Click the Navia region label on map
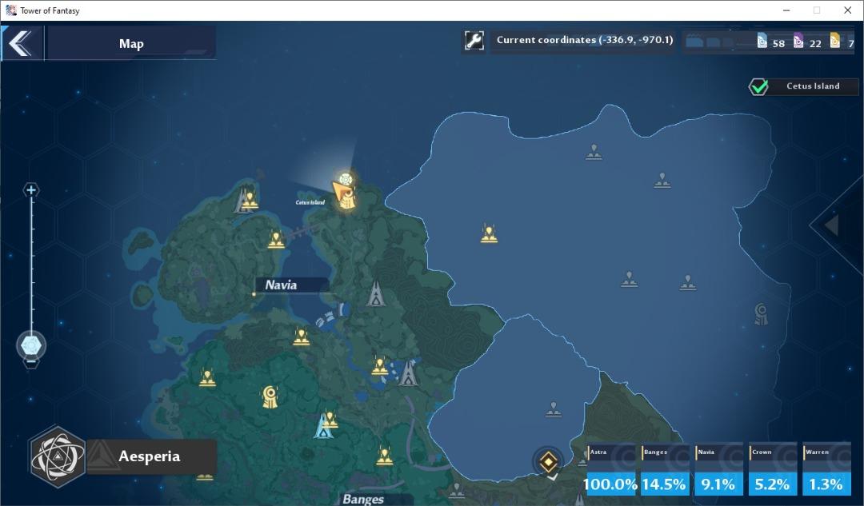864x506 pixels. click(x=282, y=285)
